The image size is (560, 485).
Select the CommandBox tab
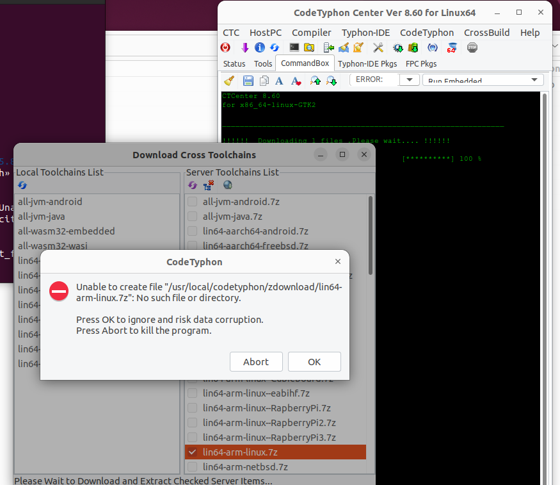click(x=305, y=63)
